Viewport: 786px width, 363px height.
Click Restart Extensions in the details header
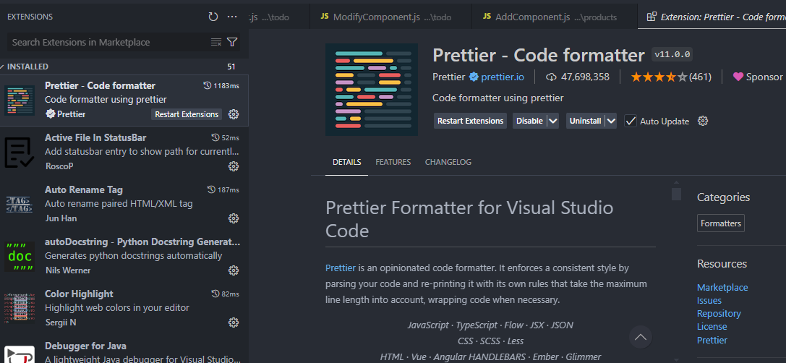470,121
